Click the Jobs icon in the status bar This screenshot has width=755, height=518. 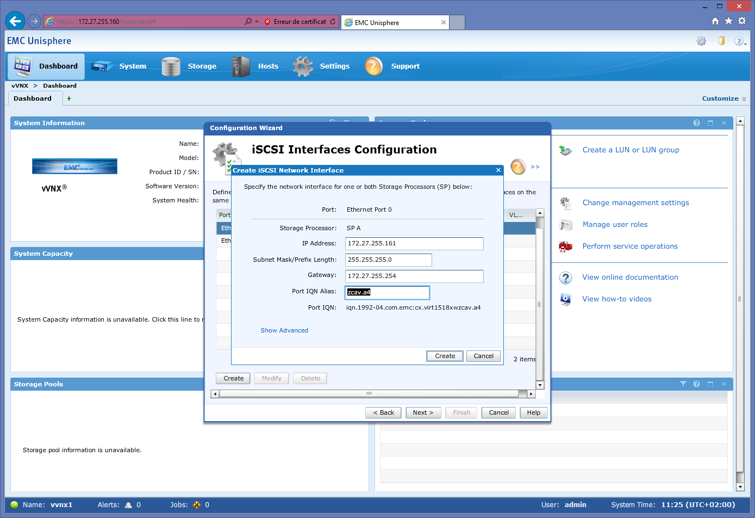point(197,505)
